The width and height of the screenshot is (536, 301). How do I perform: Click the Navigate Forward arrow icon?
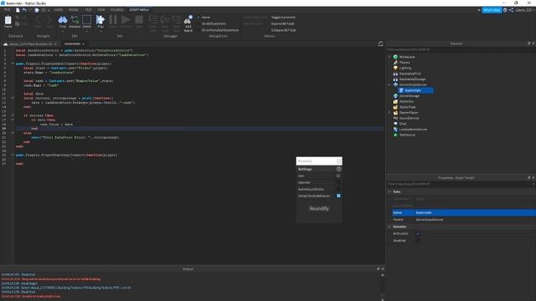[x=49, y=20]
